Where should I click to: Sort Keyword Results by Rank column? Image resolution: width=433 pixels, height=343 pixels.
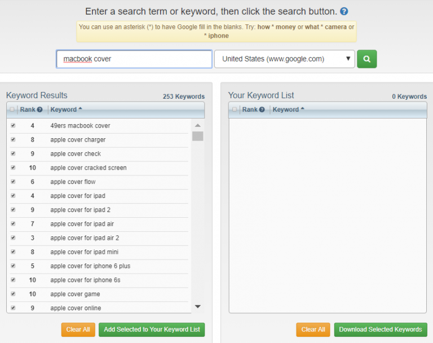pyautogui.click(x=28, y=110)
